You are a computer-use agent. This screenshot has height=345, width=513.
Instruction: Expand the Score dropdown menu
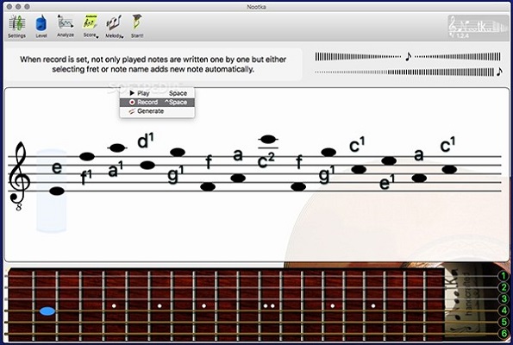[x=91, y=26]
